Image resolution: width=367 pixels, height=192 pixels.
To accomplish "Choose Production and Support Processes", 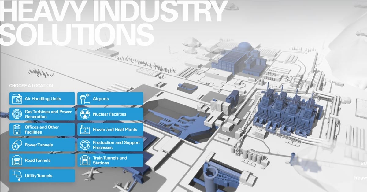I will 110,145.
